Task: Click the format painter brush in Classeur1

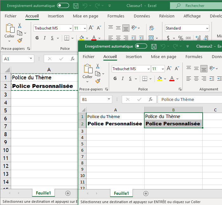Action: [20, 40]
